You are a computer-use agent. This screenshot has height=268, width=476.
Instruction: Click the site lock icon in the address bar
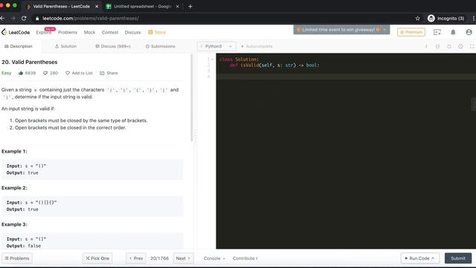coord(37,19)
